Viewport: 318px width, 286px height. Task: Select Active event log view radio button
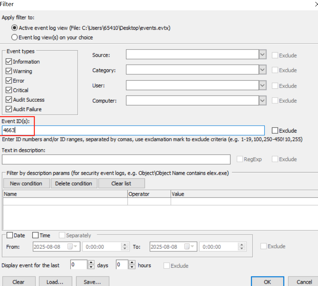[x=15, y=28]
